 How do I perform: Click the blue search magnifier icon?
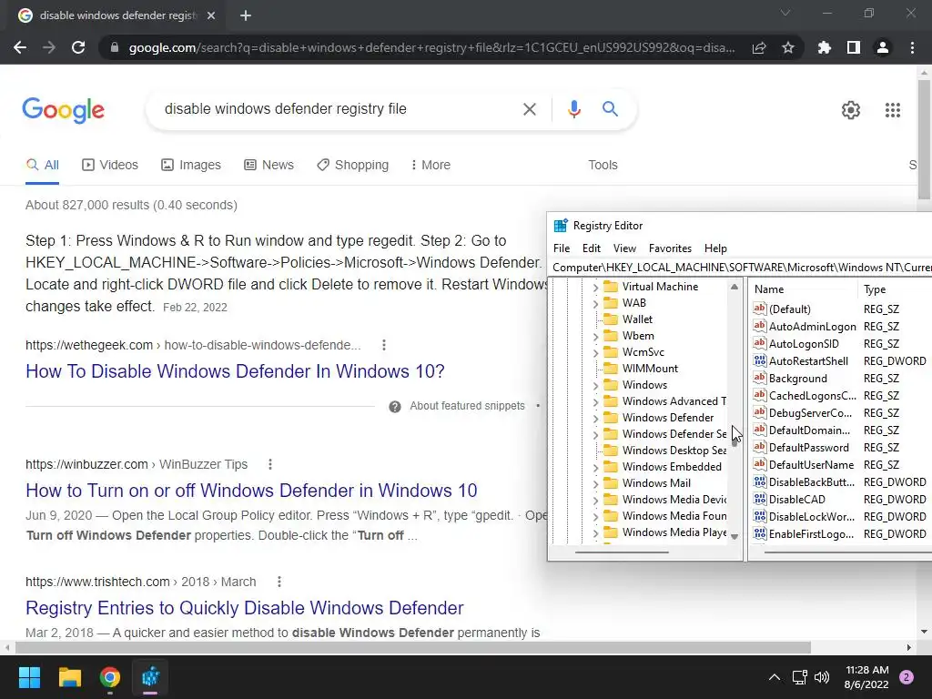click(610, 109)
